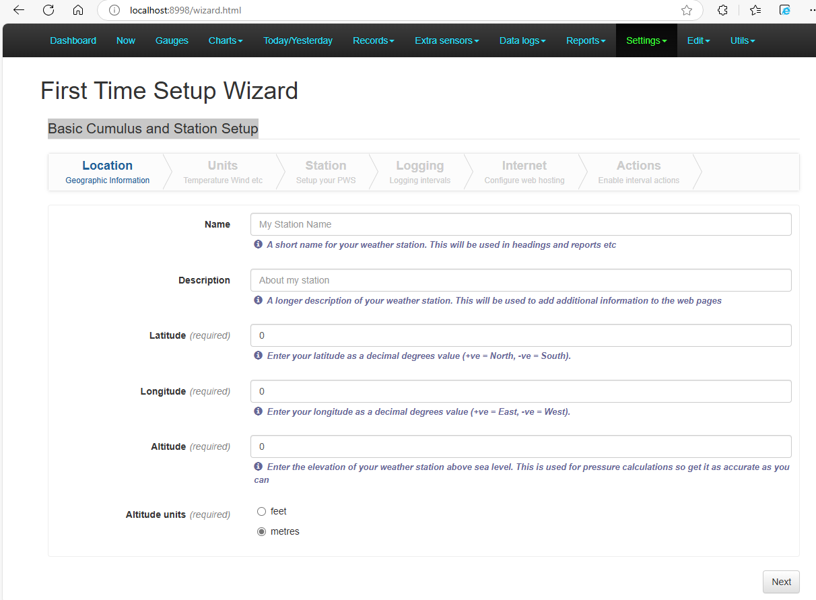Switch to the Station wizard step
The width and height of the screenshot is (816, 600).
[326, 172]
